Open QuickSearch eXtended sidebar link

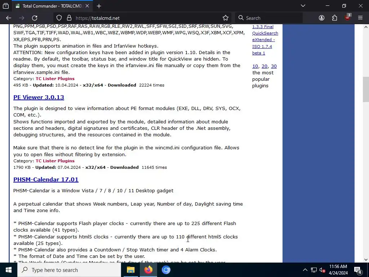click(265, 36)
